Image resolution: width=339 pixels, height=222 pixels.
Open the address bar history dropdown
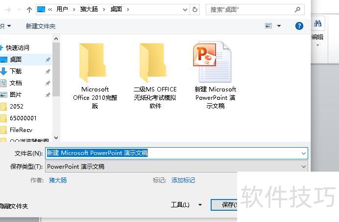pyautogui.click(x=185, y=9)
